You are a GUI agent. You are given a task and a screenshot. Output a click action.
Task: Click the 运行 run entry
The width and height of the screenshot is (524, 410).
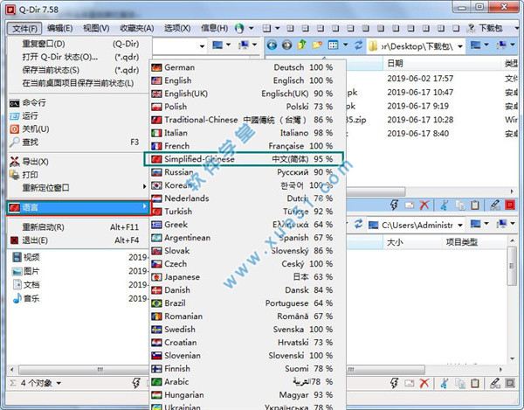[79, 115]
